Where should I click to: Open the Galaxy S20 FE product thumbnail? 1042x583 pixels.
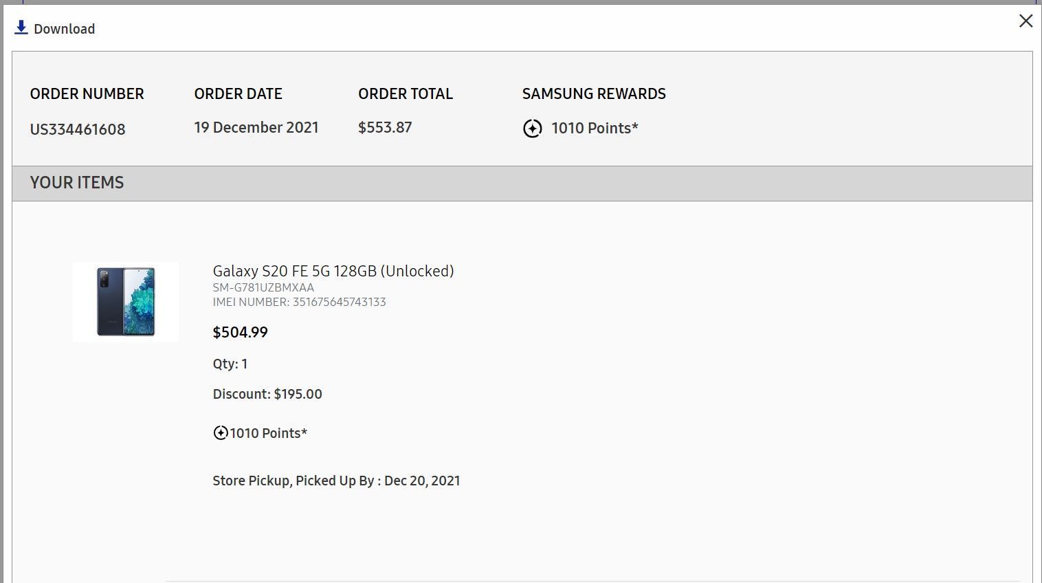click(x=126, y=302)
